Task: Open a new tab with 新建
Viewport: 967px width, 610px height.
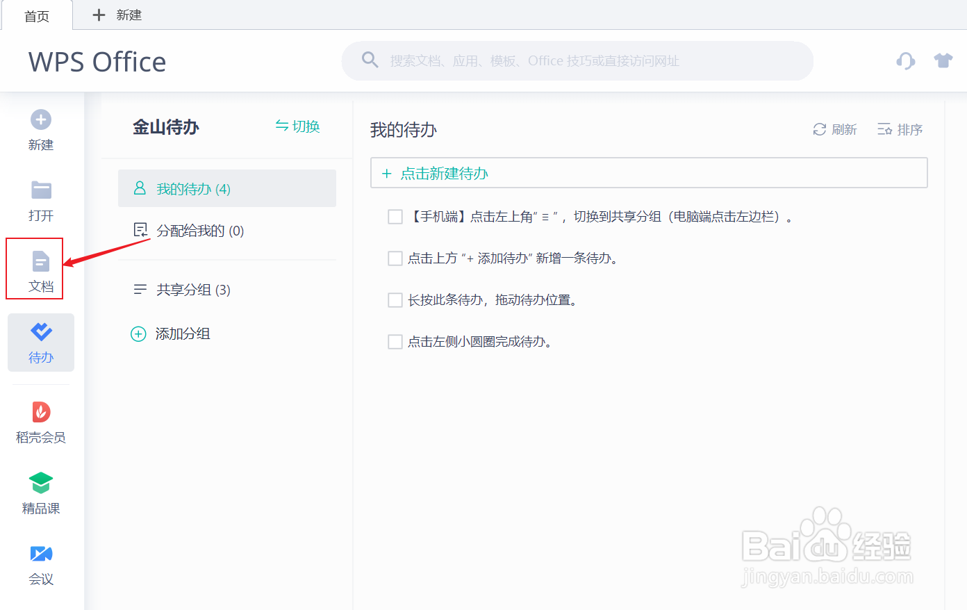Action: (117, 15)
